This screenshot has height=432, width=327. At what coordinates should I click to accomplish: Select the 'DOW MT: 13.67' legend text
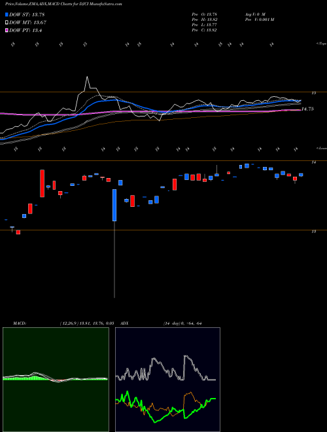(28, 23)
